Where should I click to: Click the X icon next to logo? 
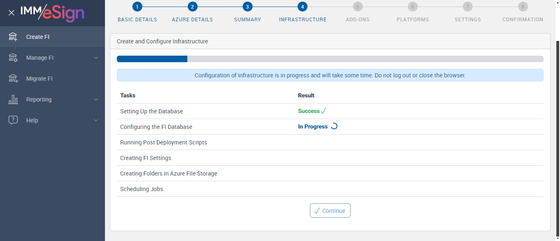(x=11, y=13)
